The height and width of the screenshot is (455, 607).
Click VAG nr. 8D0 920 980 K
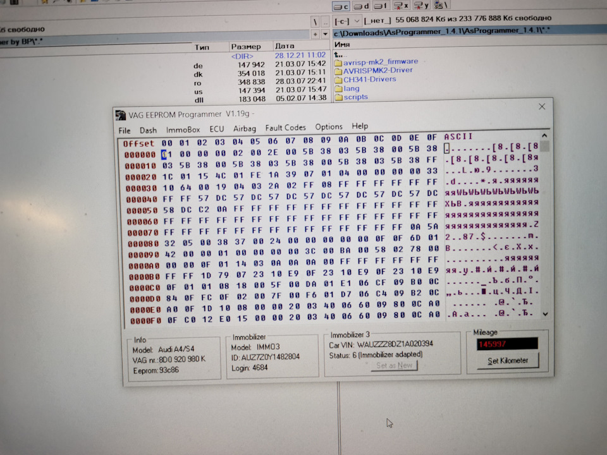pyautogui.click(x=169, y=360)
